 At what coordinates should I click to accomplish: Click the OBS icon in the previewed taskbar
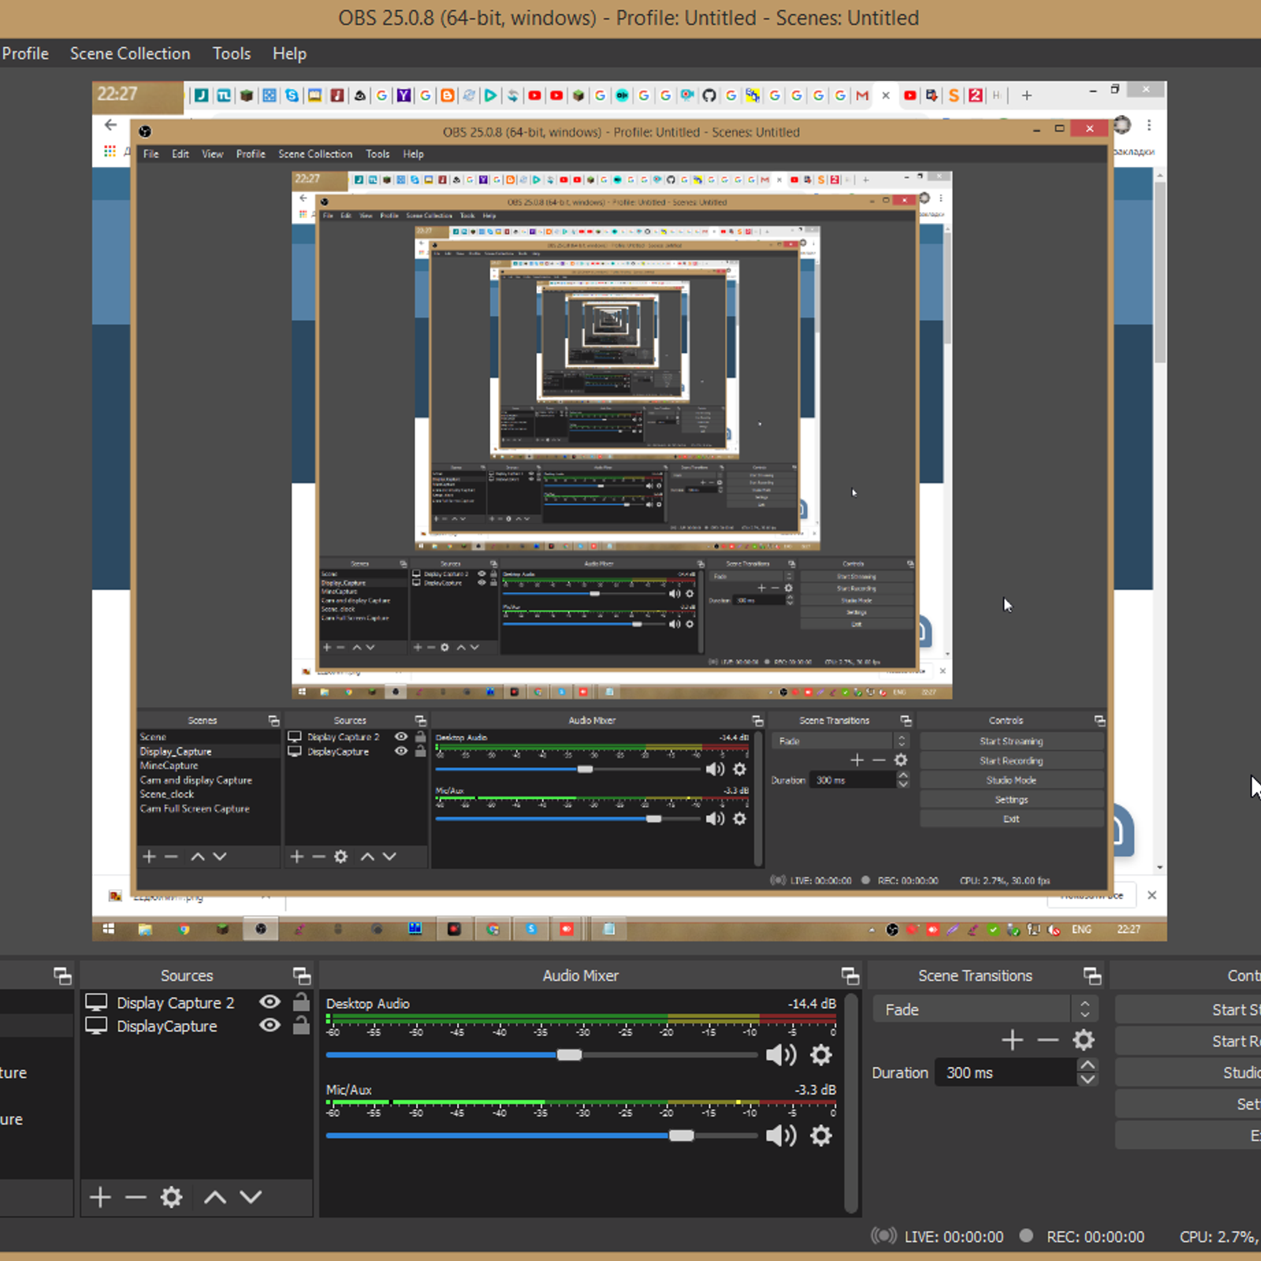pos(261,929)
